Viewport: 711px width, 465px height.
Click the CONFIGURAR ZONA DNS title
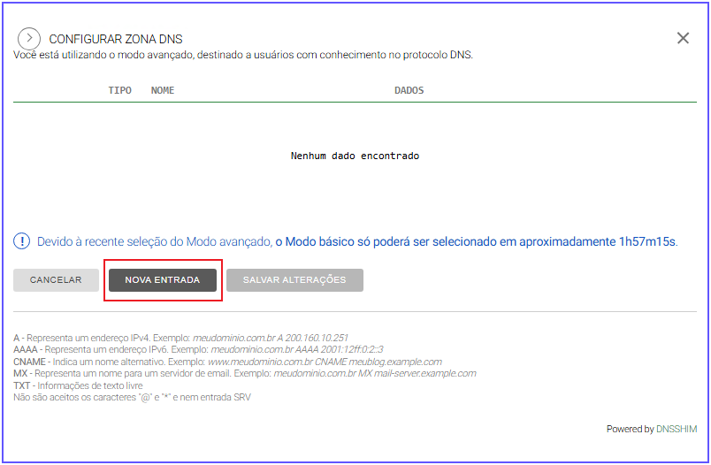tap(116, 39)
